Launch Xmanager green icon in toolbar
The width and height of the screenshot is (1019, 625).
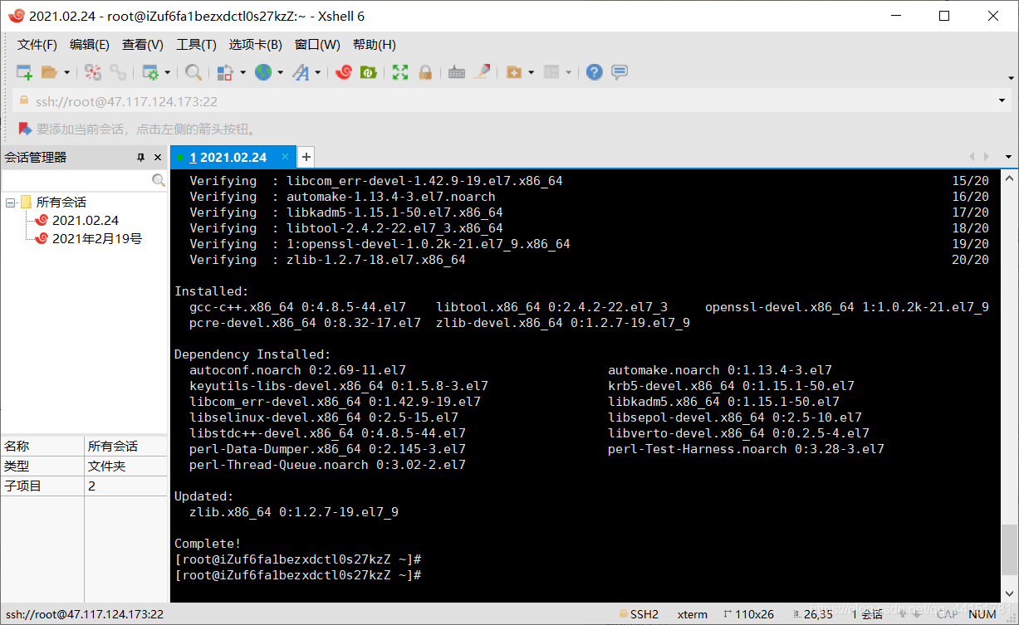(368, 72)
